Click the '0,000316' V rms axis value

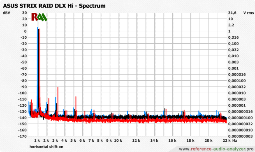(x=237, y=75)
